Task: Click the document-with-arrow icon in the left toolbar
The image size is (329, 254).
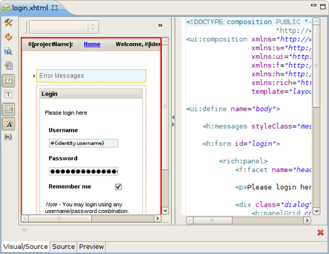Action: point(8,66)
